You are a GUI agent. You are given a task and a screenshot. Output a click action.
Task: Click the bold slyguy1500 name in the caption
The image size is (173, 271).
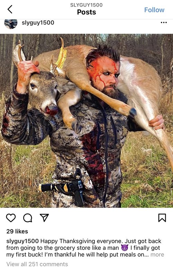(x=22, y=241)
